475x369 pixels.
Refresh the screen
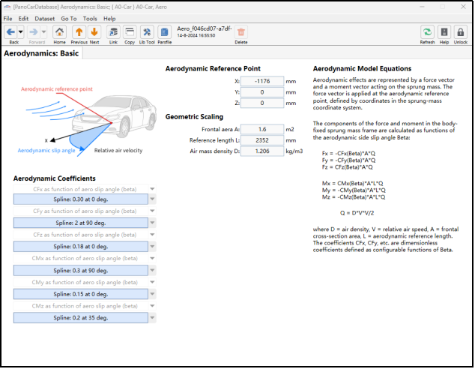click(x=427, y=32)
